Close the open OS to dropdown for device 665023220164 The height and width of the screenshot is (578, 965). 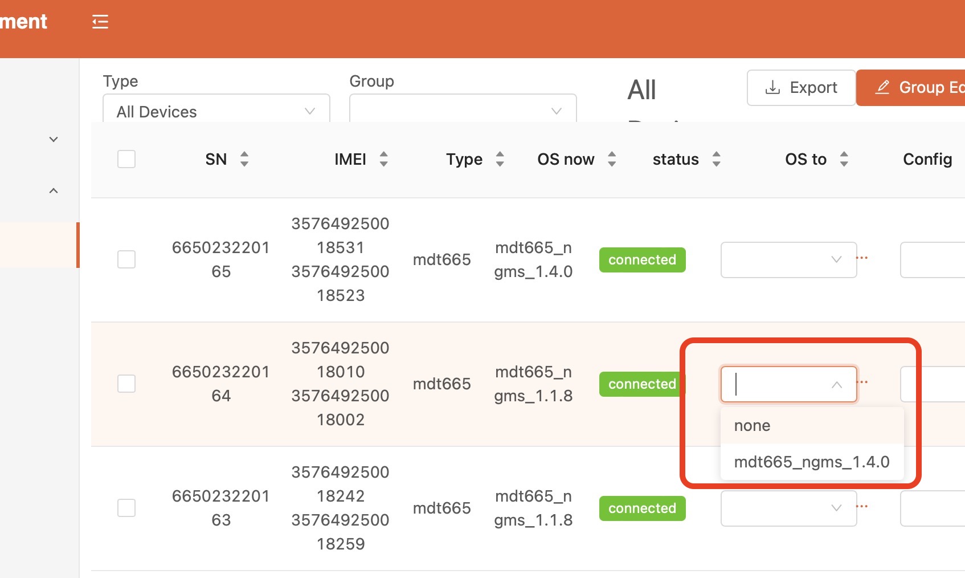coord(789,384)
